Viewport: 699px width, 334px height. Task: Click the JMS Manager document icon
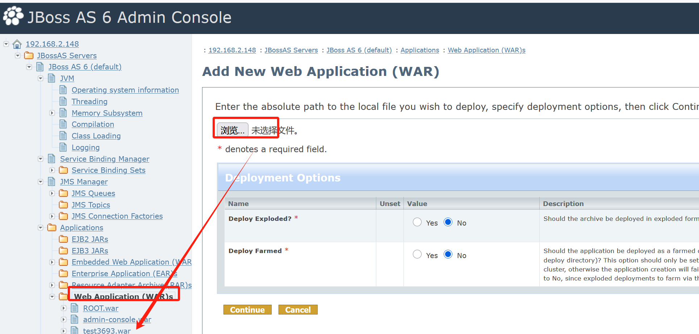(x=52, y=181)
